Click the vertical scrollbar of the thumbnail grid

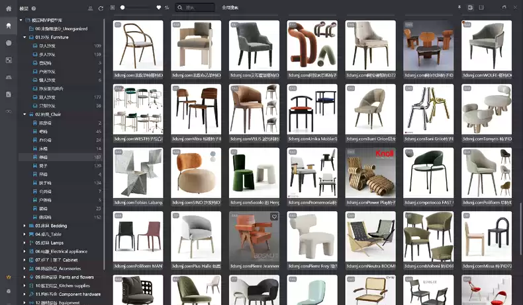pos(520,228)
